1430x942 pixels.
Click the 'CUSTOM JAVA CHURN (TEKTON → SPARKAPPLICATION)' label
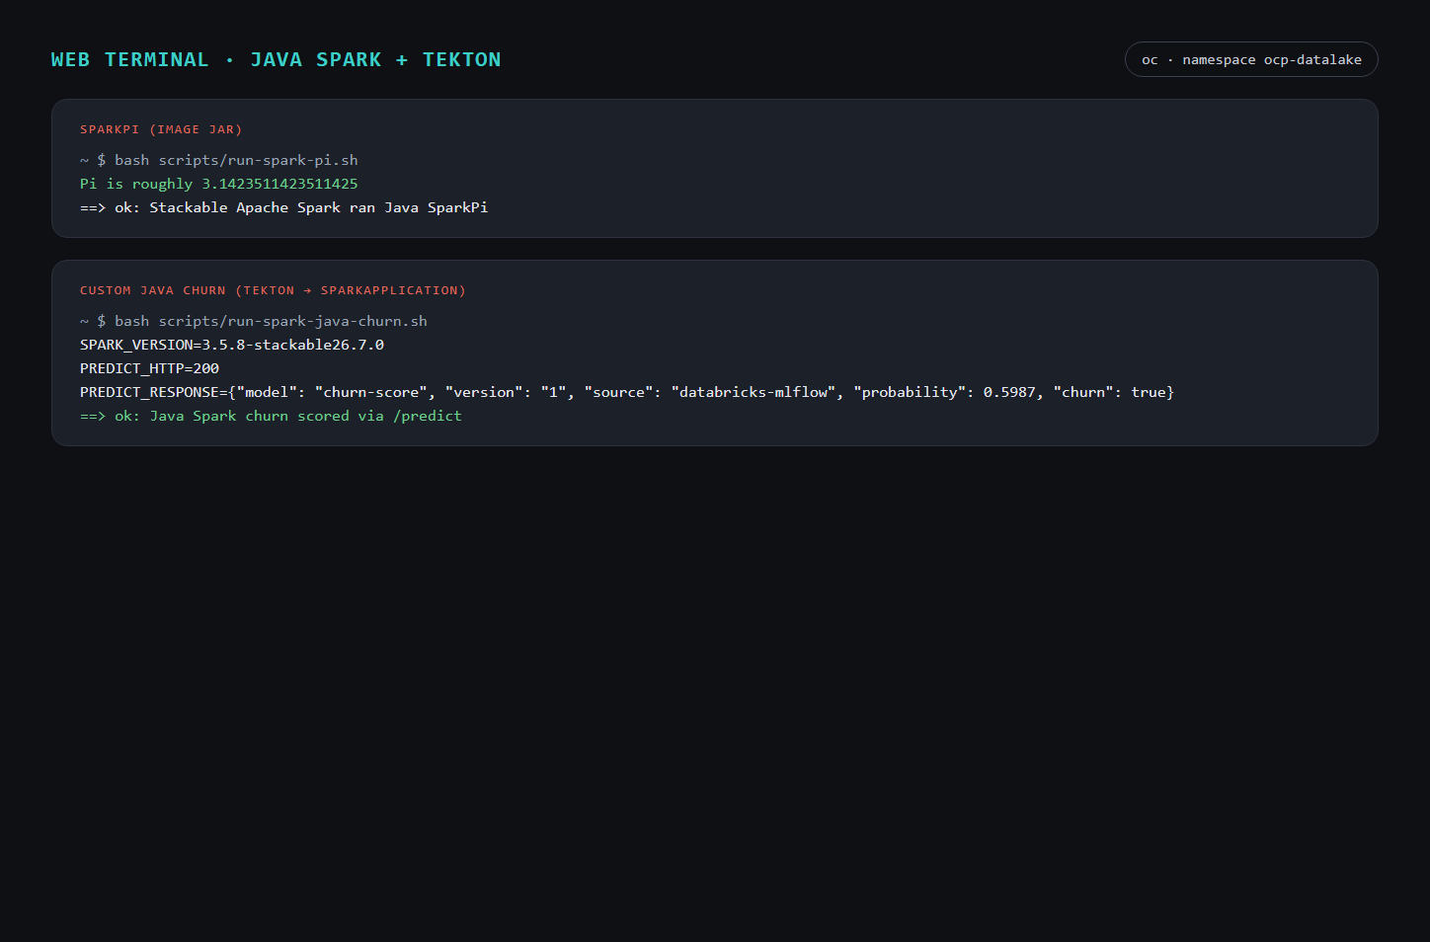pyautogui.click(x=273, y=290)
